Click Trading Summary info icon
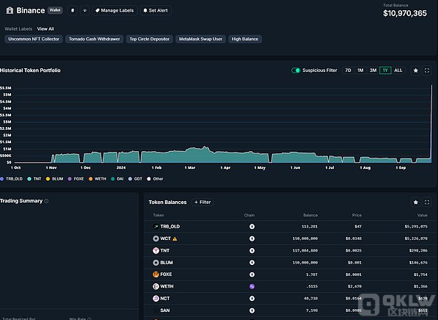The image size is (438, 320). pos(46,201)
